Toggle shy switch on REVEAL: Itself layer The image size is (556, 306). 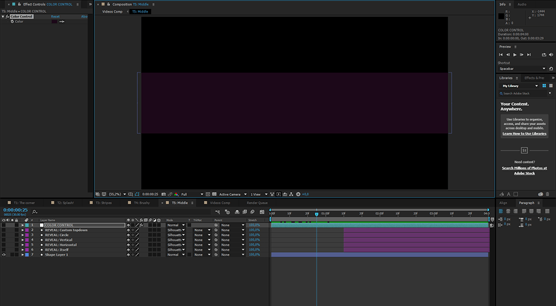click(x=128, y=250)
